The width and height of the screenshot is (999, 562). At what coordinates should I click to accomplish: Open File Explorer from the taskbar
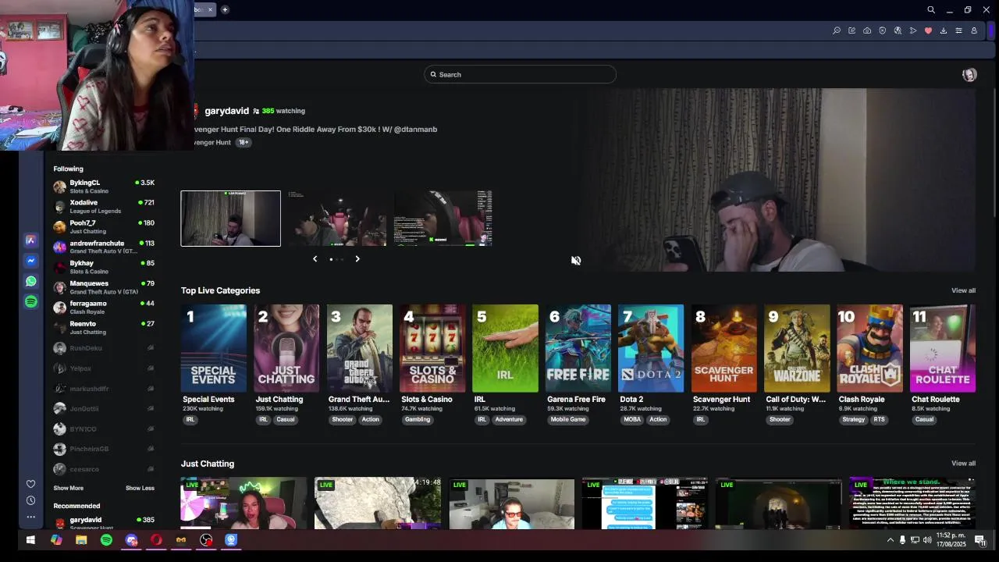81,540
